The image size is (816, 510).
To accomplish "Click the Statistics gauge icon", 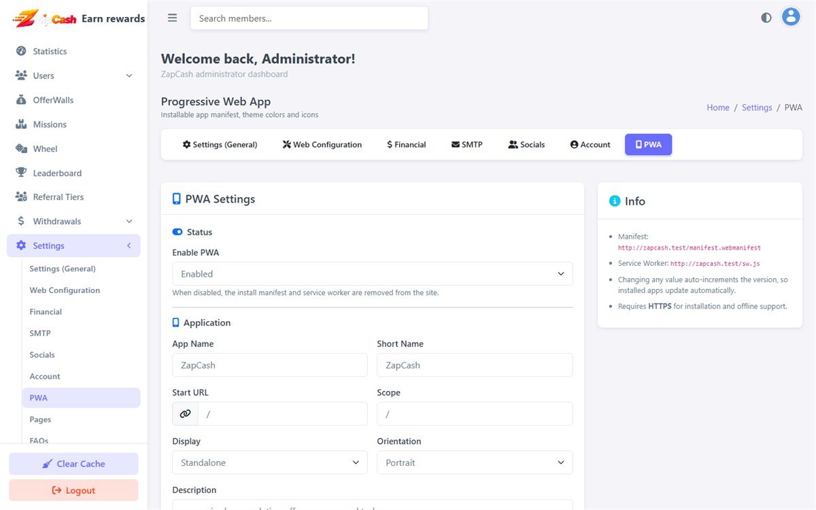I will 21,51.
